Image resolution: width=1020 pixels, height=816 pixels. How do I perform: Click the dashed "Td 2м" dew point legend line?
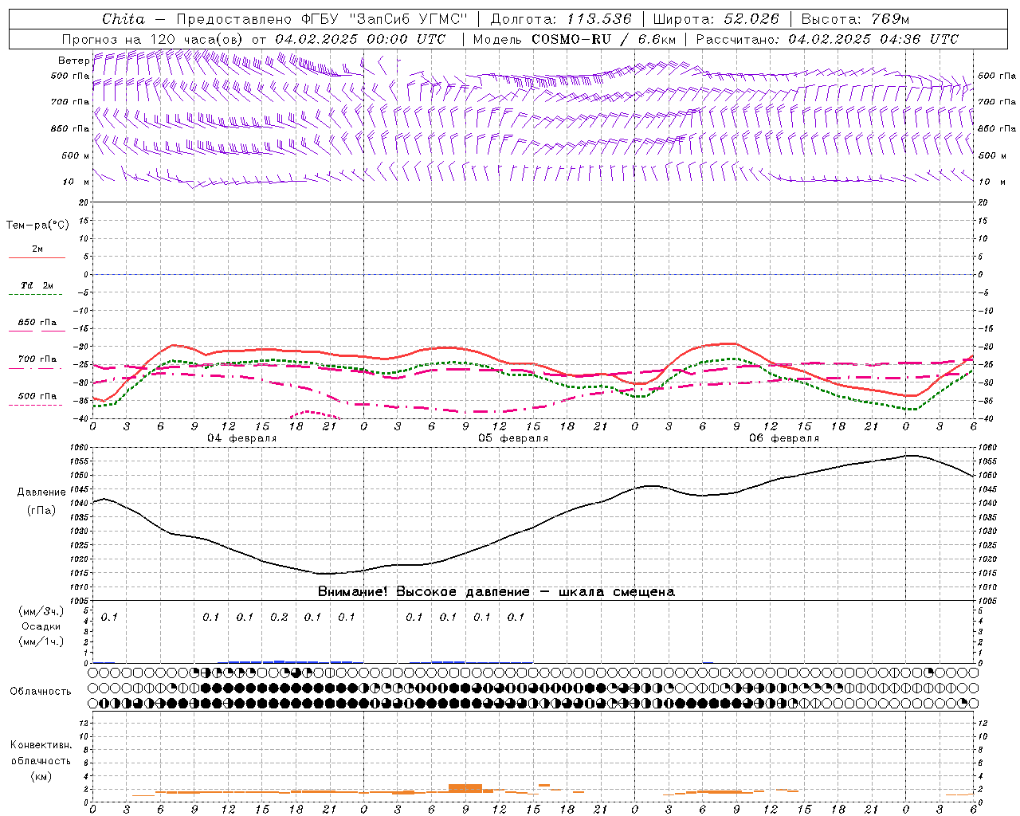click(36, 295)
